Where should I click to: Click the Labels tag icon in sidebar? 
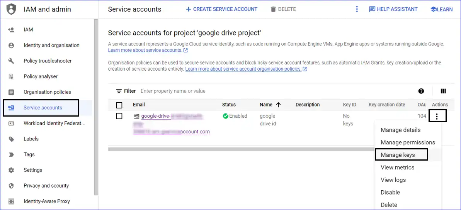point(11,139)
